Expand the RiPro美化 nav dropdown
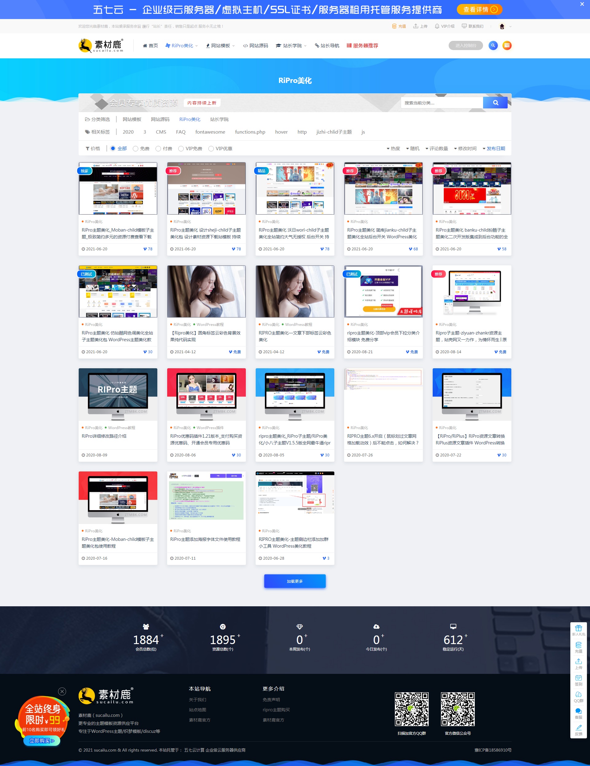Screen dimensions: 590x766 tap(182, 45)
